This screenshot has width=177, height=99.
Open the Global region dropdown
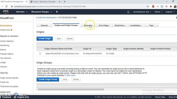[x=158, y=12]
